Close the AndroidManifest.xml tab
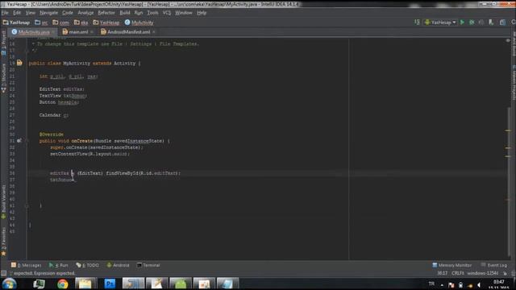This screenshot has width=516, height=290. click(x=154, y=32)
